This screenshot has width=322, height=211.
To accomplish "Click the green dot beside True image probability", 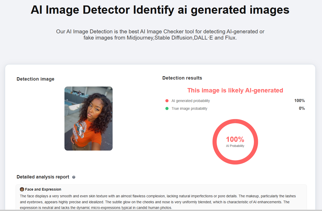I will click(167, 108).
